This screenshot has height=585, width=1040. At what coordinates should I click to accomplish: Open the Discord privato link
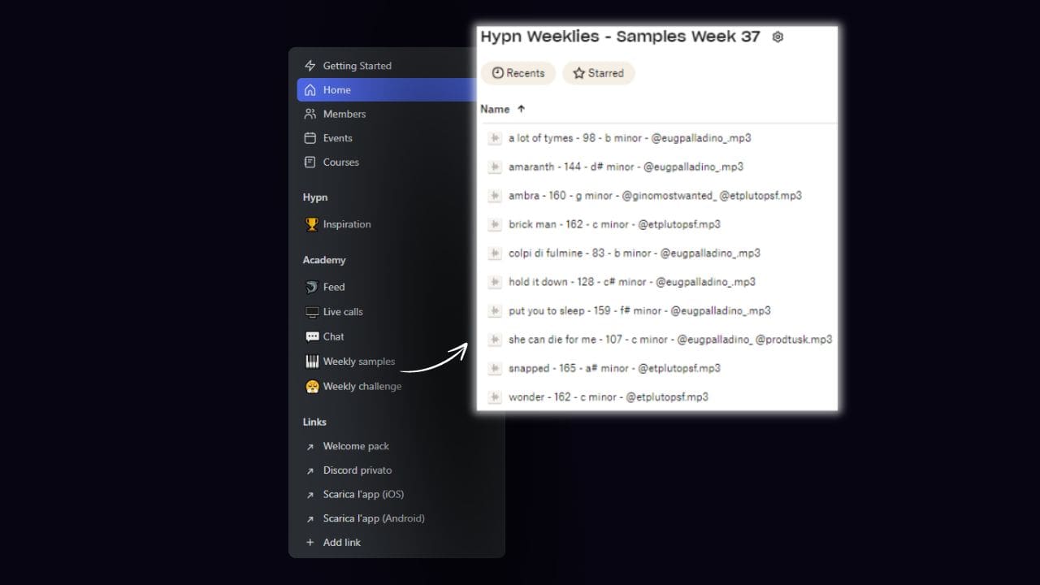[357, 470]
